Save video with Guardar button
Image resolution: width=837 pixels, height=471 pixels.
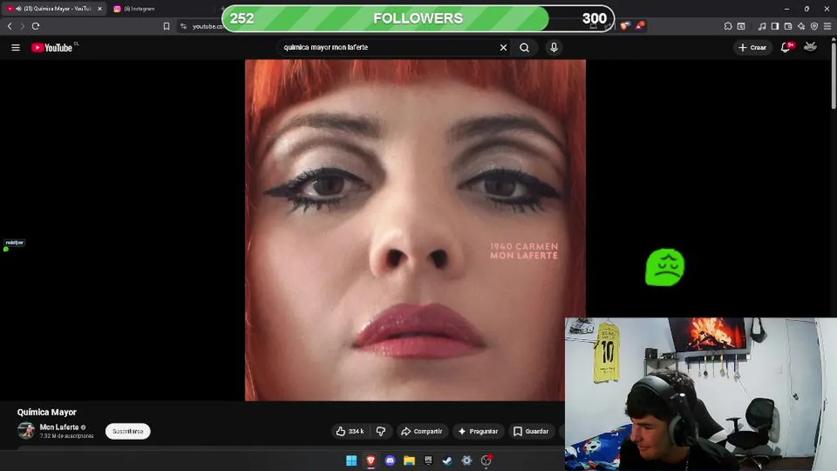(530, 431)
